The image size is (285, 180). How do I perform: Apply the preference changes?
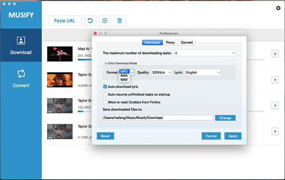click(233, 136)
